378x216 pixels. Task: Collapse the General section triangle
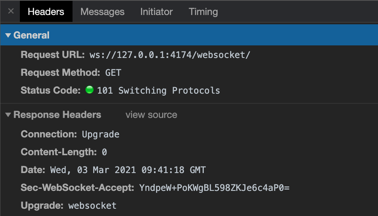[8, 36]
